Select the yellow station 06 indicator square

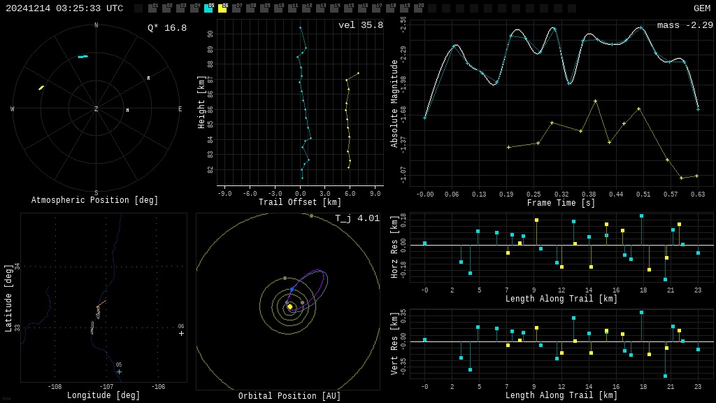pos(222,8)
